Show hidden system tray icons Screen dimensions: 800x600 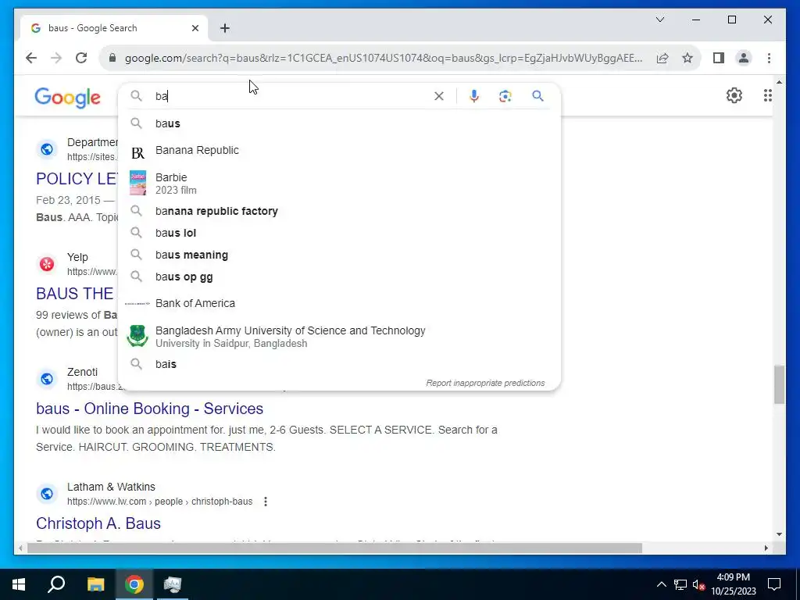click(661, 584)
